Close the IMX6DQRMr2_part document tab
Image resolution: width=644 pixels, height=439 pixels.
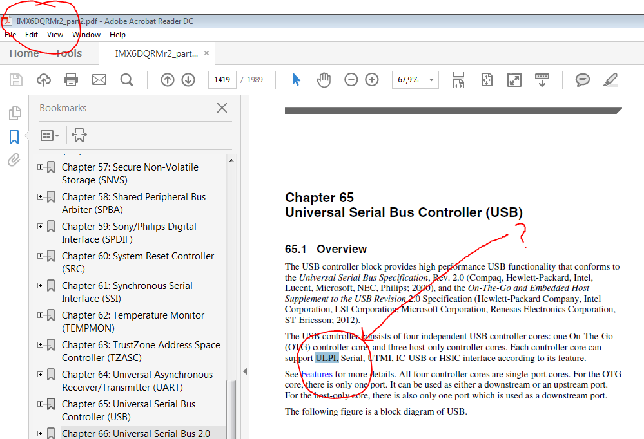click(x=206, y=53)
